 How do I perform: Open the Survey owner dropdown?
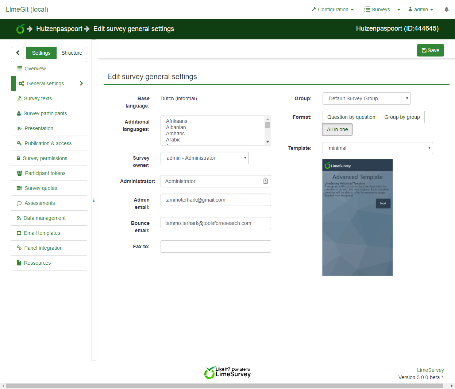pos(204,158)
